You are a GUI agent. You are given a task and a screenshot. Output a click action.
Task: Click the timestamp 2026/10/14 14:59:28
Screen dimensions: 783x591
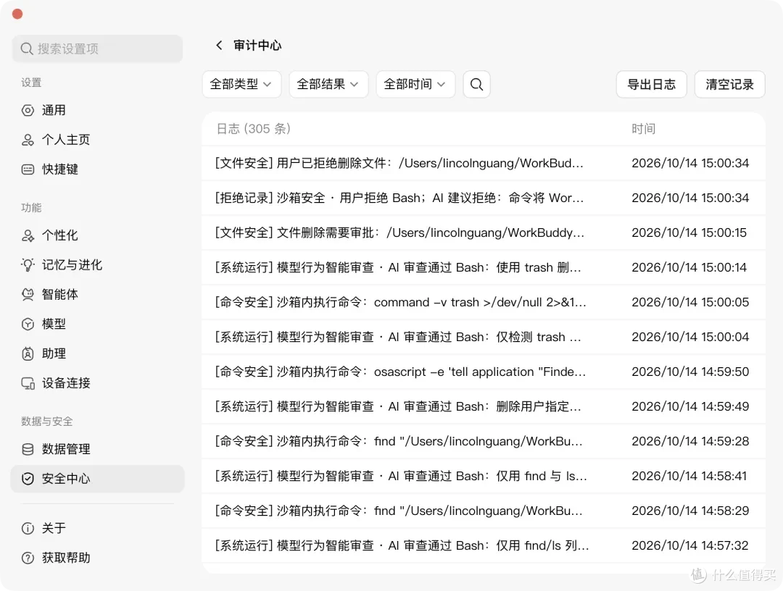tap(690, 441)
